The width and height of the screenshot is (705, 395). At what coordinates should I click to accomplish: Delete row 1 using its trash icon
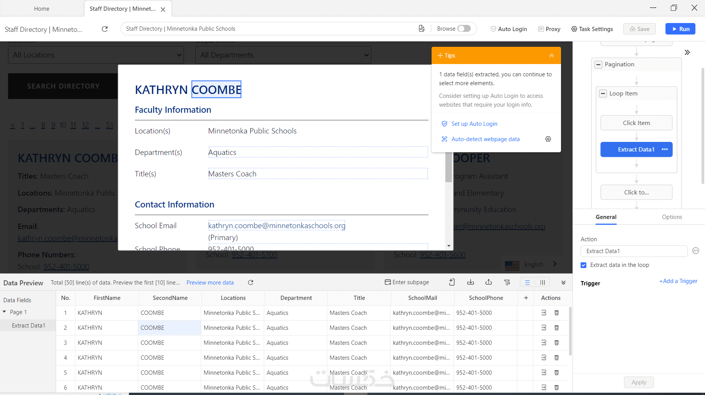point(556,313)
